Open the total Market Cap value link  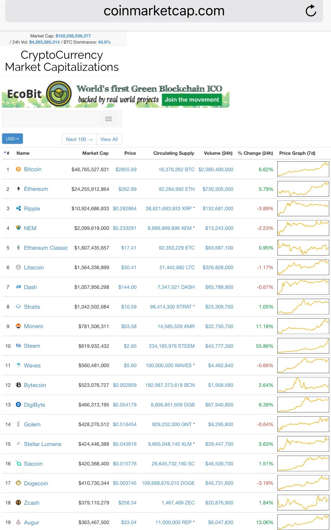click(73, 36)
